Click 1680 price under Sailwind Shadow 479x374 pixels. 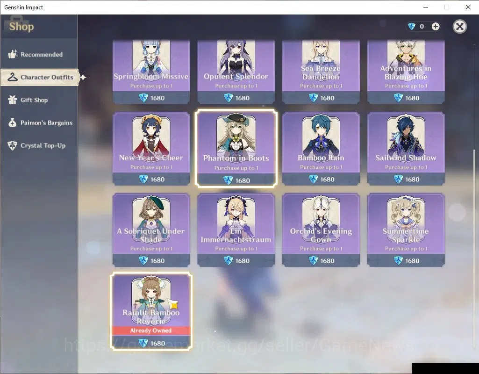tap(412, 180)
